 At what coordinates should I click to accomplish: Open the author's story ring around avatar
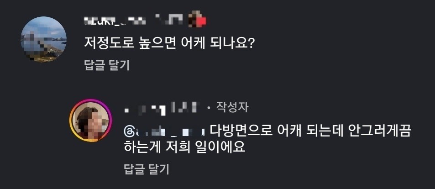(90, 121)
